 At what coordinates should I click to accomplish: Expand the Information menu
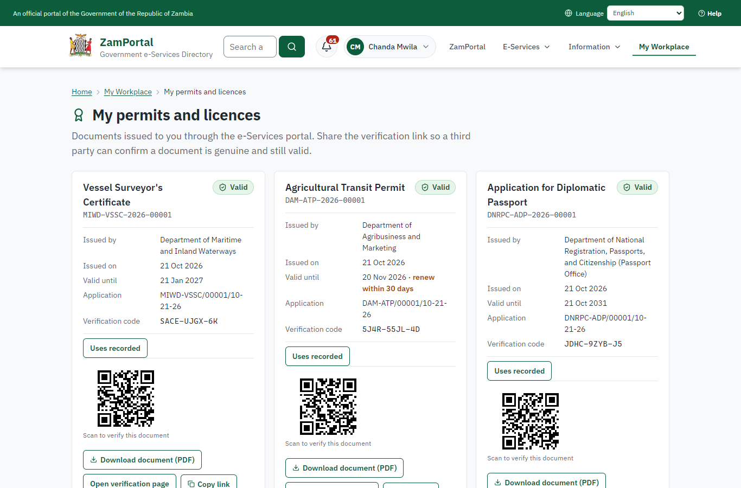[595, 47]
